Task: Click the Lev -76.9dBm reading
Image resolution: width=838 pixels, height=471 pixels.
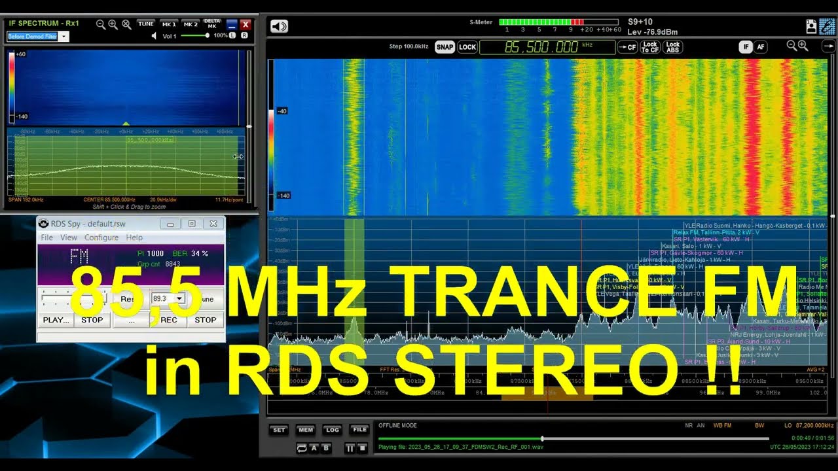Action: [x=653, y=32]
